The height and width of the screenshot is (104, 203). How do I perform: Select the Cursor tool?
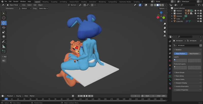coord(4,18)
